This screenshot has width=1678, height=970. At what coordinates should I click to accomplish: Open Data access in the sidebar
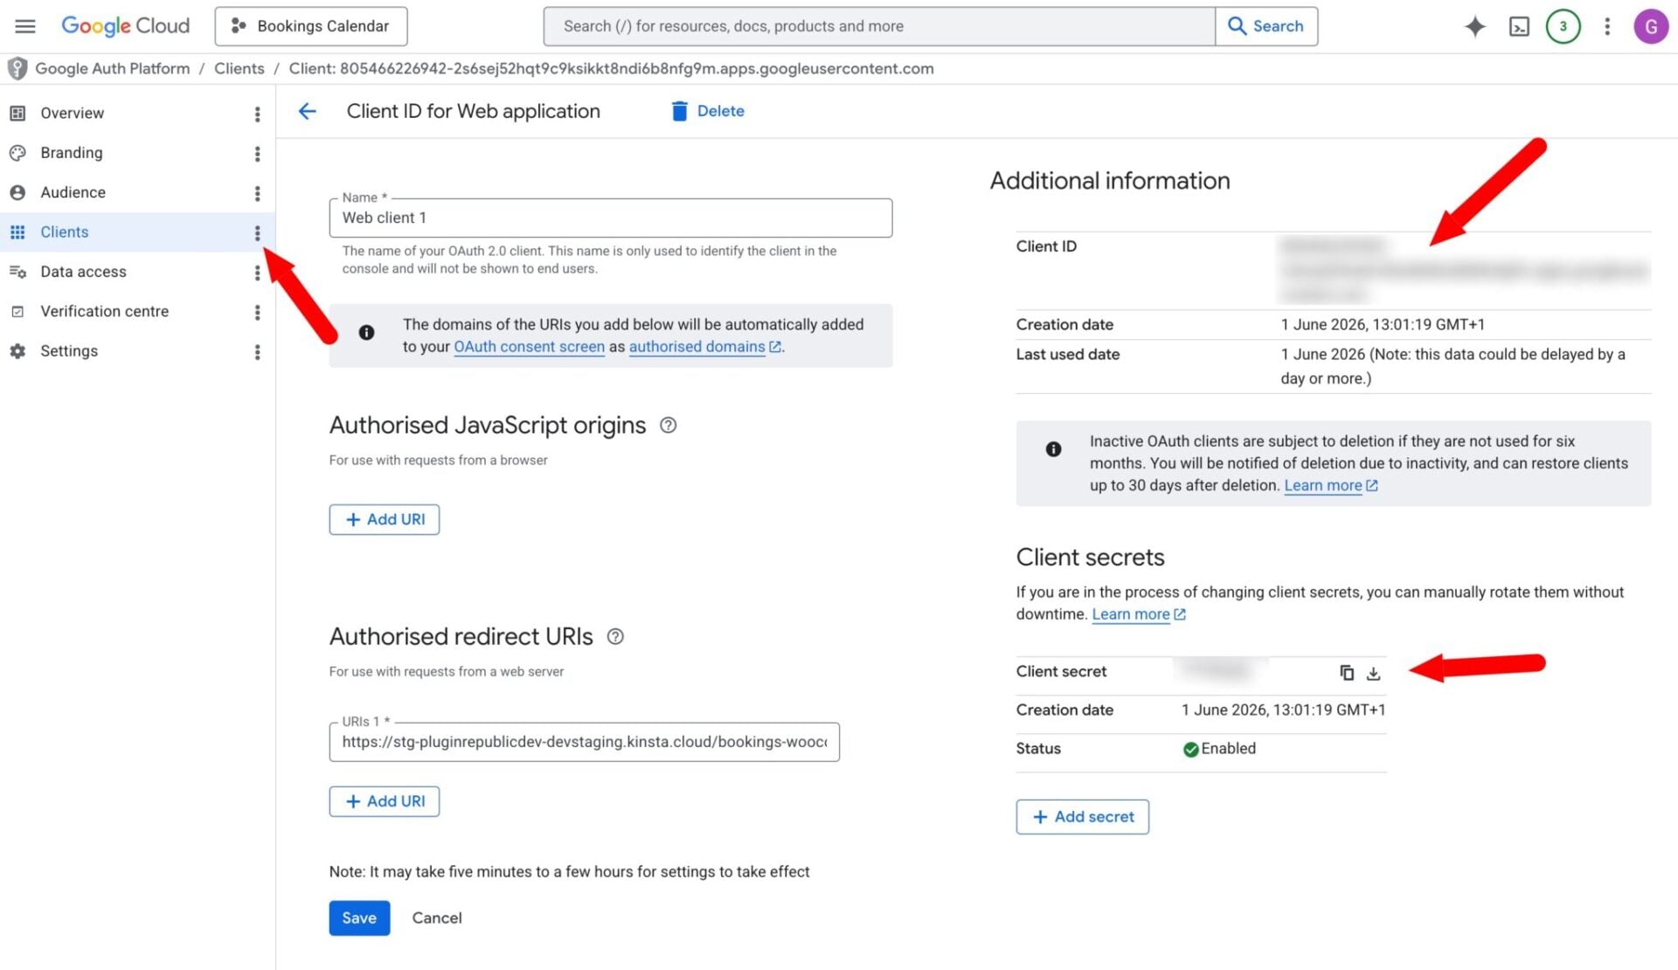click(83, 272)
